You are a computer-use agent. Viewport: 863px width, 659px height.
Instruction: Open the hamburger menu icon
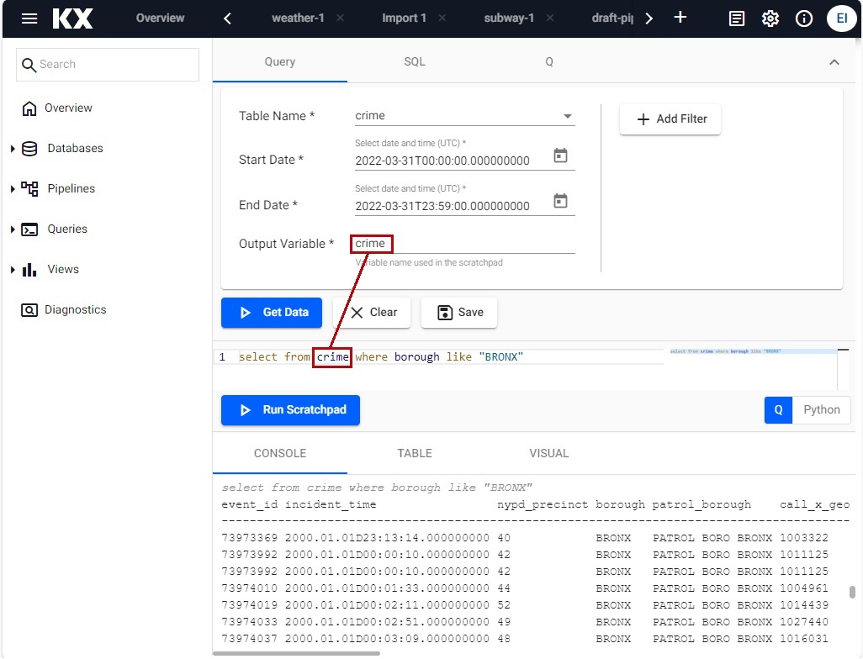click(x=29, y=18)
